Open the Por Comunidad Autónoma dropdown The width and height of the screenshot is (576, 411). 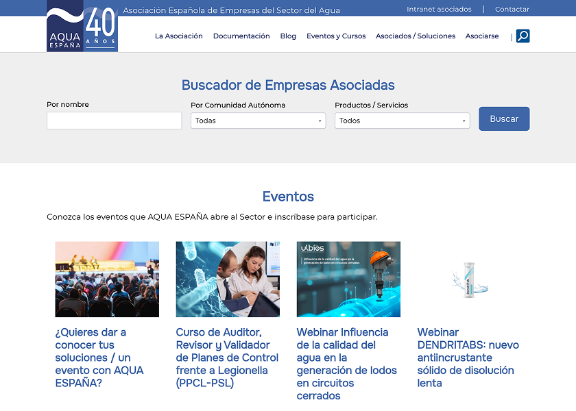click(258, 121)
